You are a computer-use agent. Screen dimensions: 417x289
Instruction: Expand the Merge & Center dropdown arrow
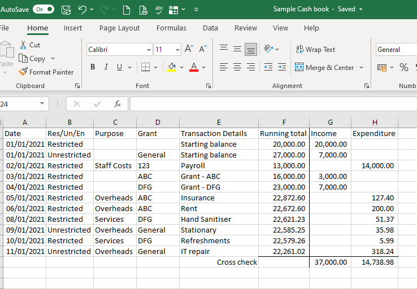click(x=360, y=67)
